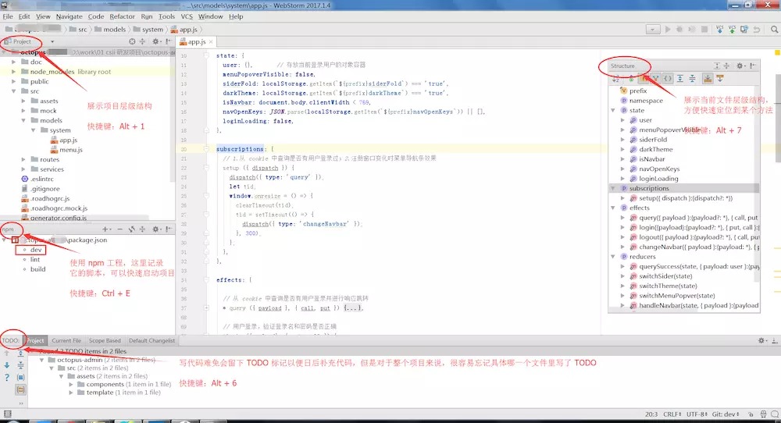Screen dimensions: 781x423
Task: Collapse the reducers node in Structure
Action: coord(613,257)
